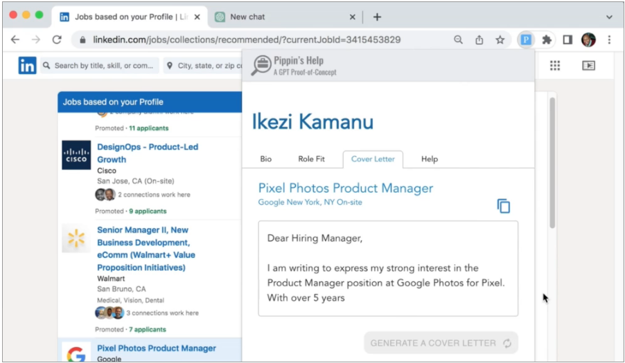This screenshot has width=625, height=363.
Task: Open the LinkedIn apps grid icon
Action: 555,65
